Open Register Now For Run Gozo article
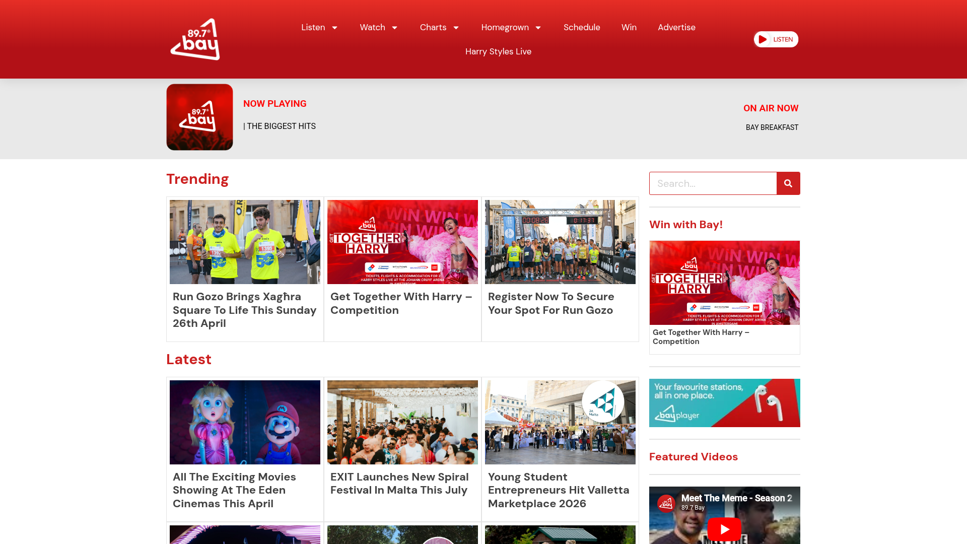The width and height of the screenshot is (967, 544). [x=551, y=303]
